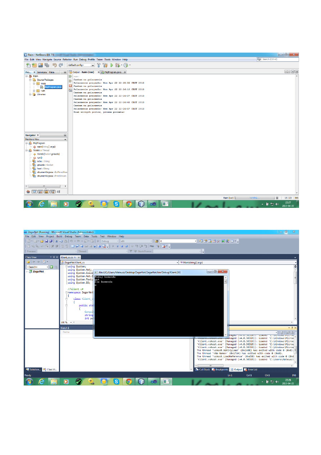This screenshot has width=321, height=455.
Task: Open the Members View dropdown in Navigator
Action: tap(65, 139)
